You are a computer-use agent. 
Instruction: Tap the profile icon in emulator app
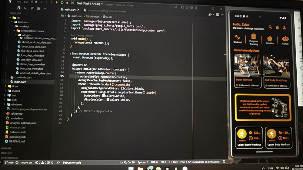[x=284, y=28]
